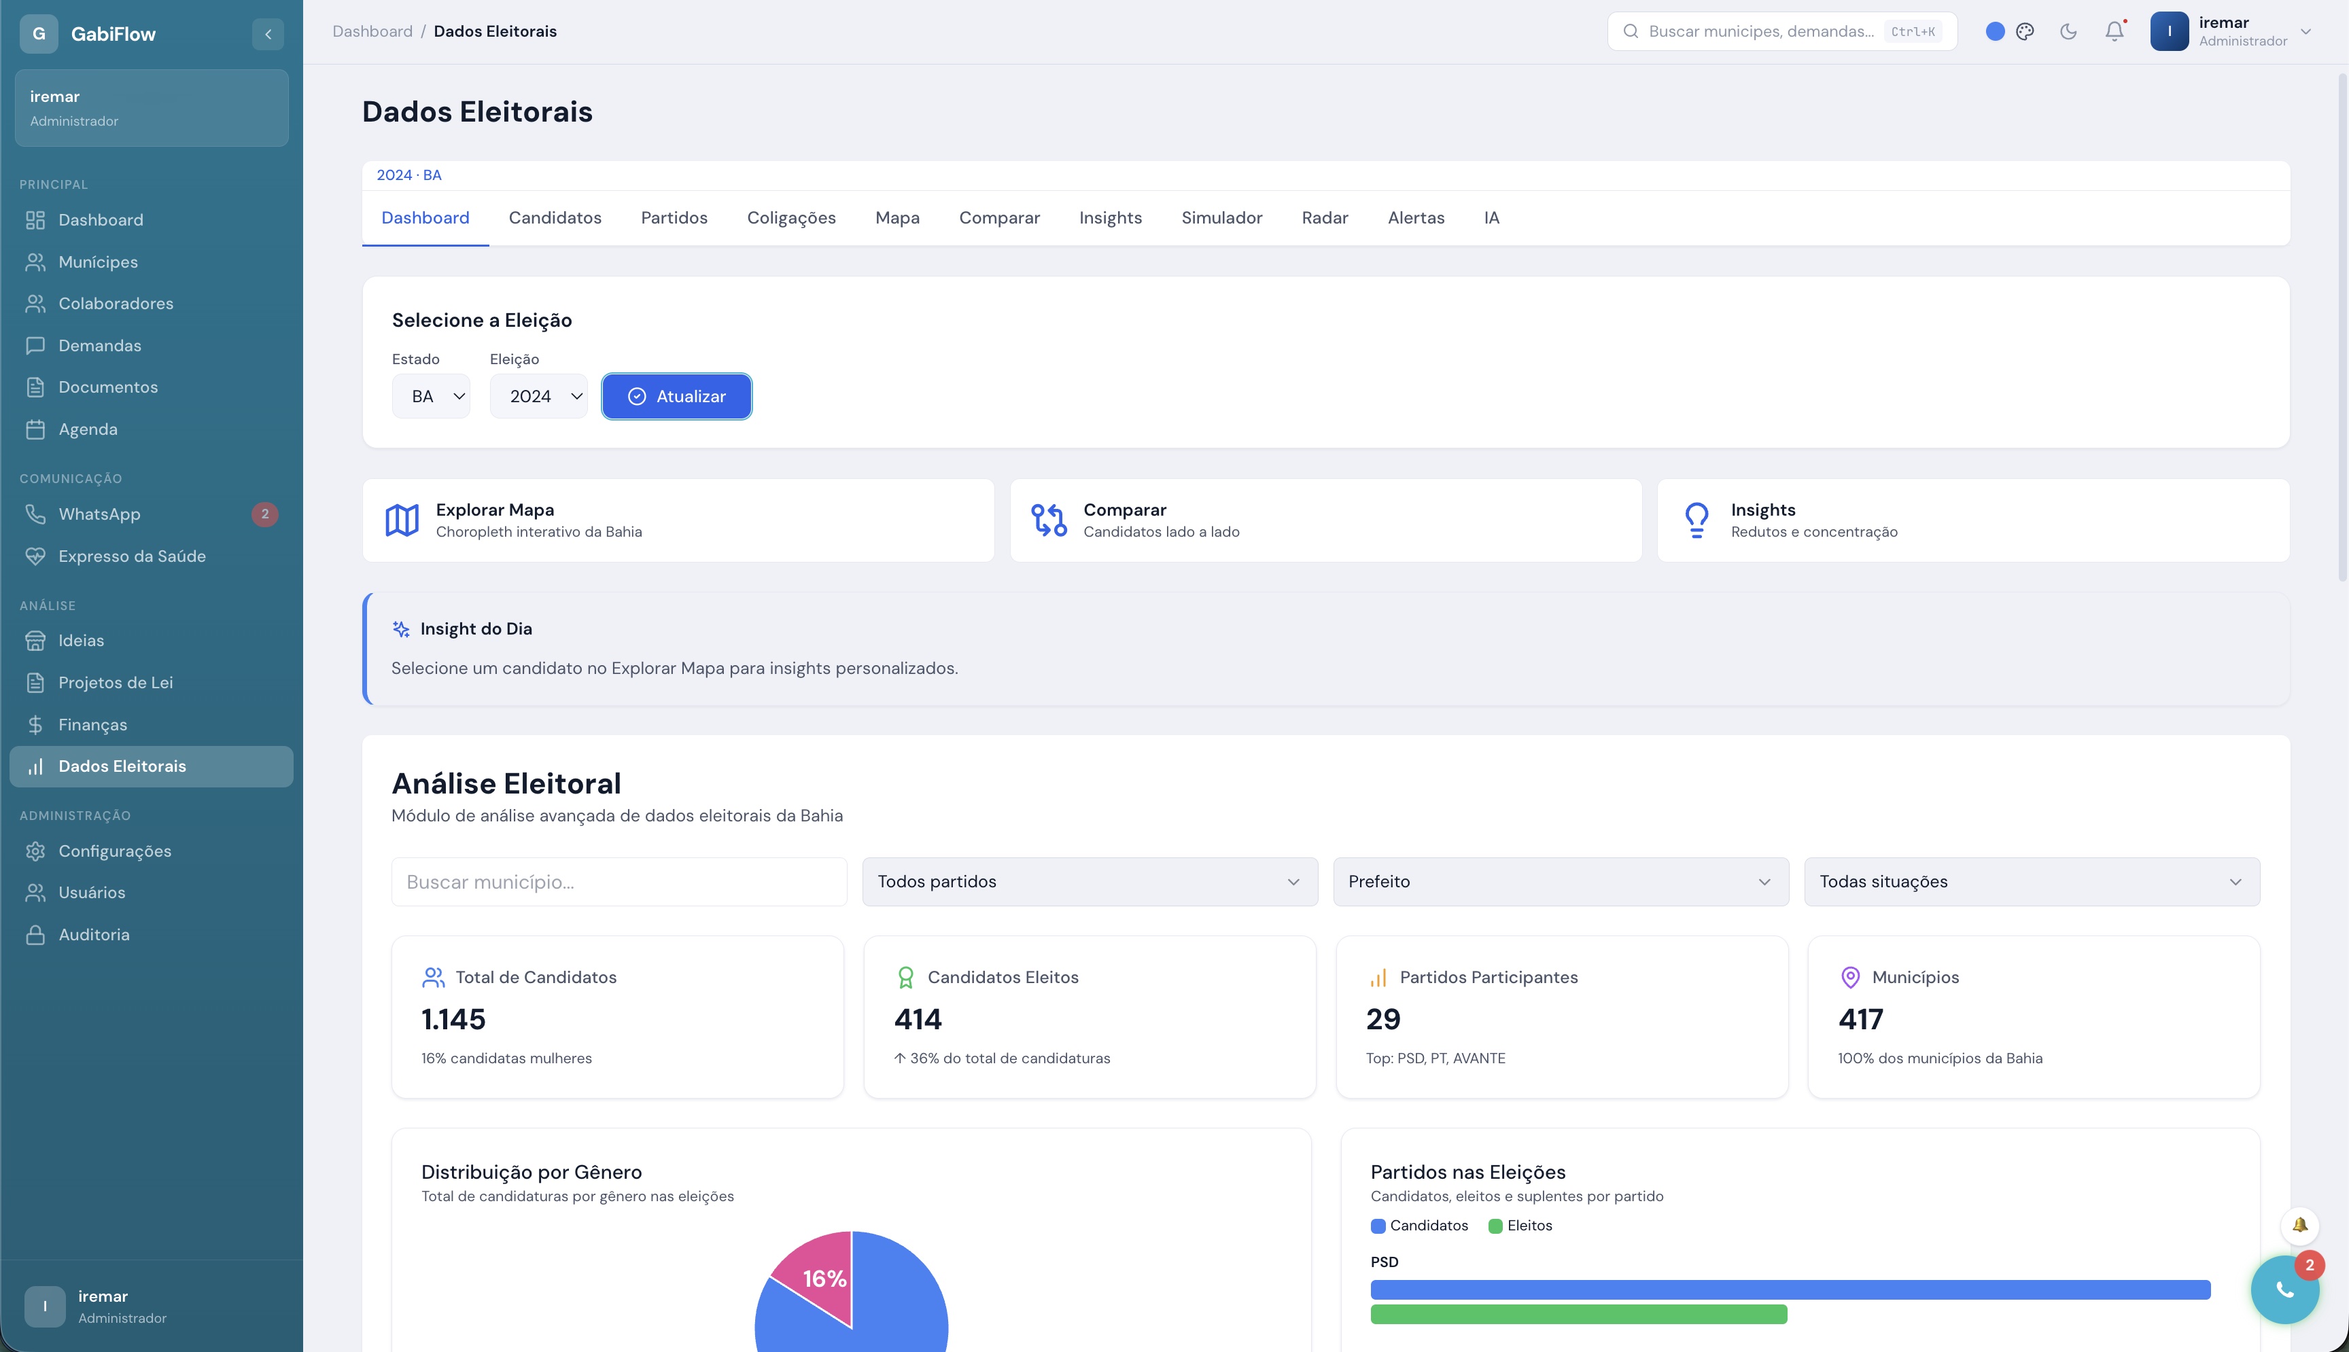
Task: Click the global search field in header
Action: coord(1781,31)
